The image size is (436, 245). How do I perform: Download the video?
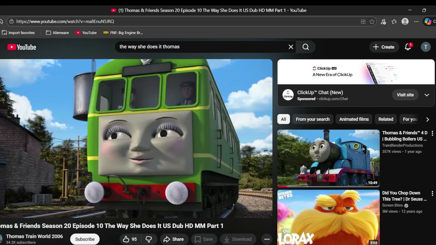coord(238,239)
